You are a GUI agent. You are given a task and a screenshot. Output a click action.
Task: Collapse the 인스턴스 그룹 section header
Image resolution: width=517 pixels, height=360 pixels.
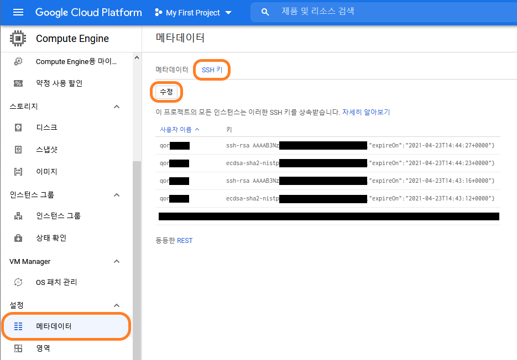[117, 195]
